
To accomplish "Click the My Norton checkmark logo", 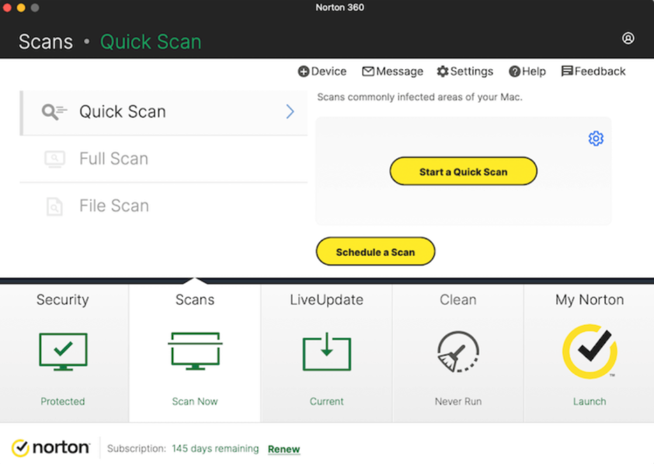I will click(589, 352).
